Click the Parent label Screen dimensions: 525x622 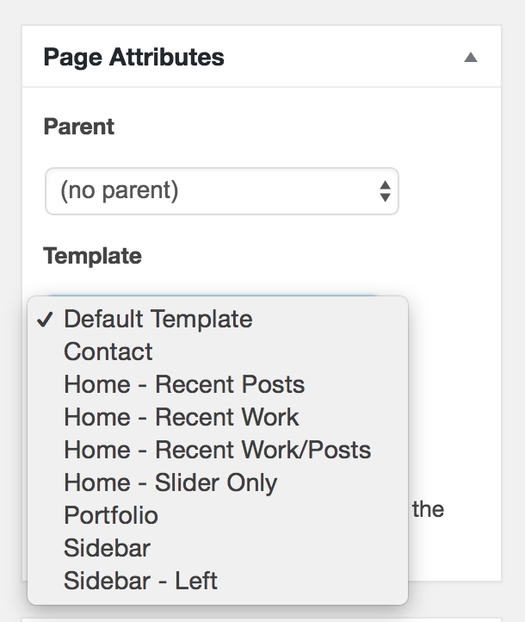click(x=79, y=127)
